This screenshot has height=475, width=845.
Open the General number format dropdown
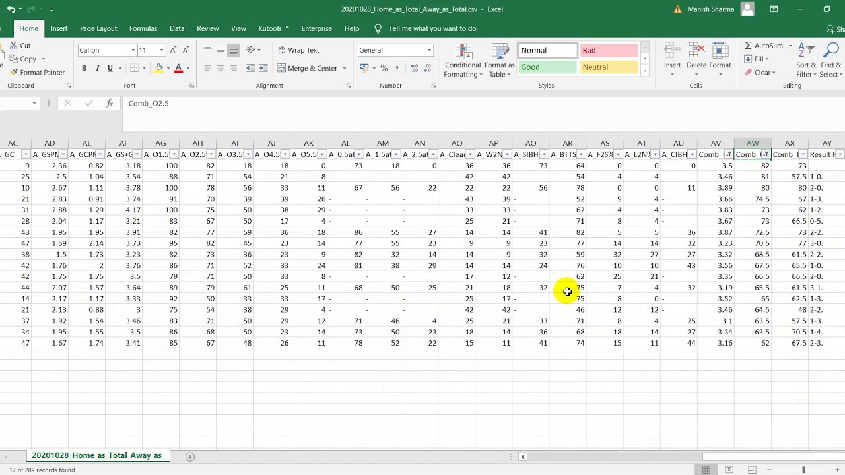[x=429, y=50]
